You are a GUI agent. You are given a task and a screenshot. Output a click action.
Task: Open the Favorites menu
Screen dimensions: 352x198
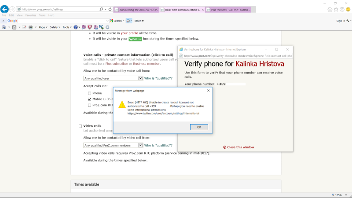(x=30, y=15)
